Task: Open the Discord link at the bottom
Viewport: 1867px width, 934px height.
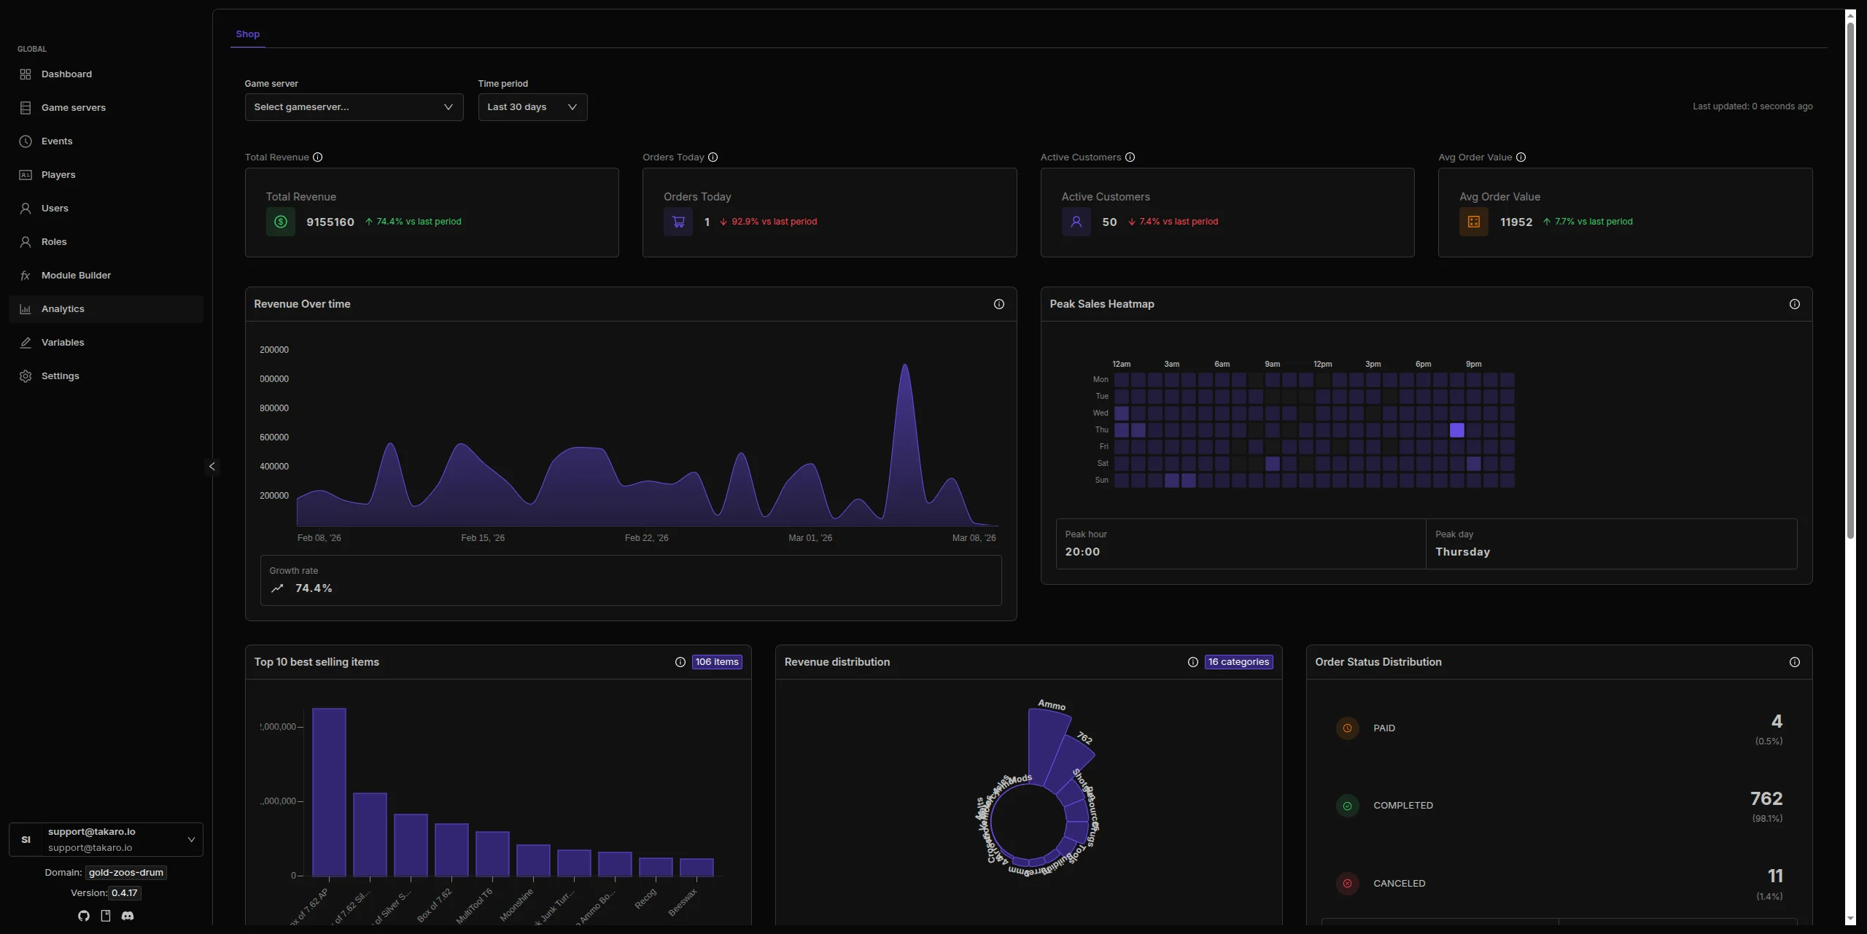Action: tap(128, 916)
